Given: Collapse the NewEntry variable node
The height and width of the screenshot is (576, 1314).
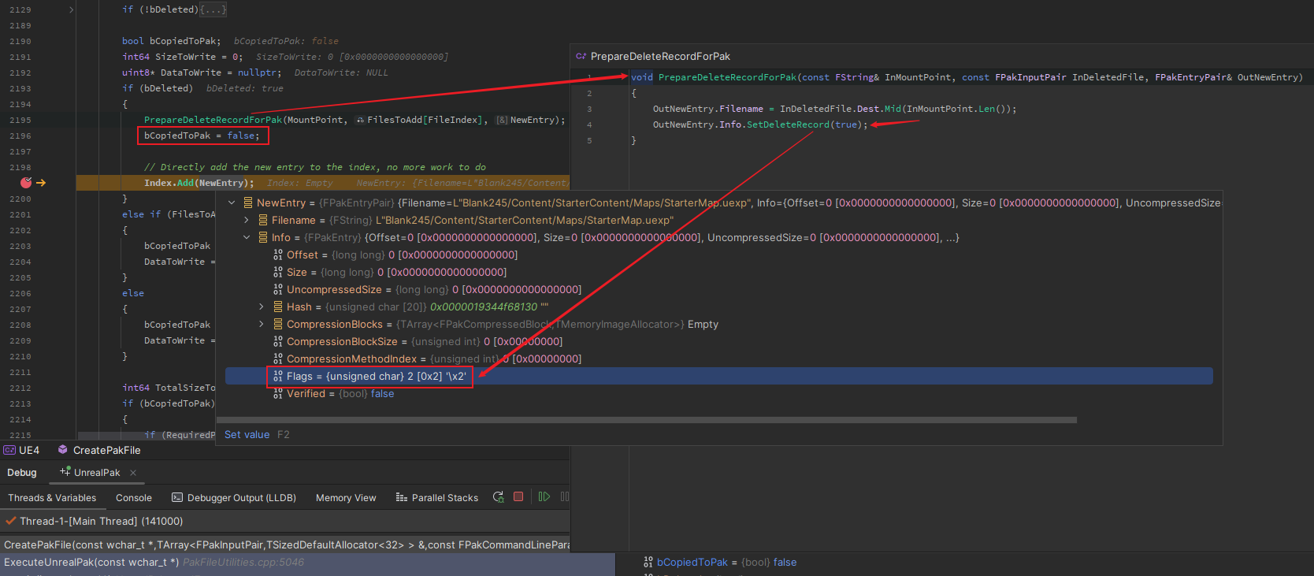Looking at the screenshot, I should tap(232, 203).
